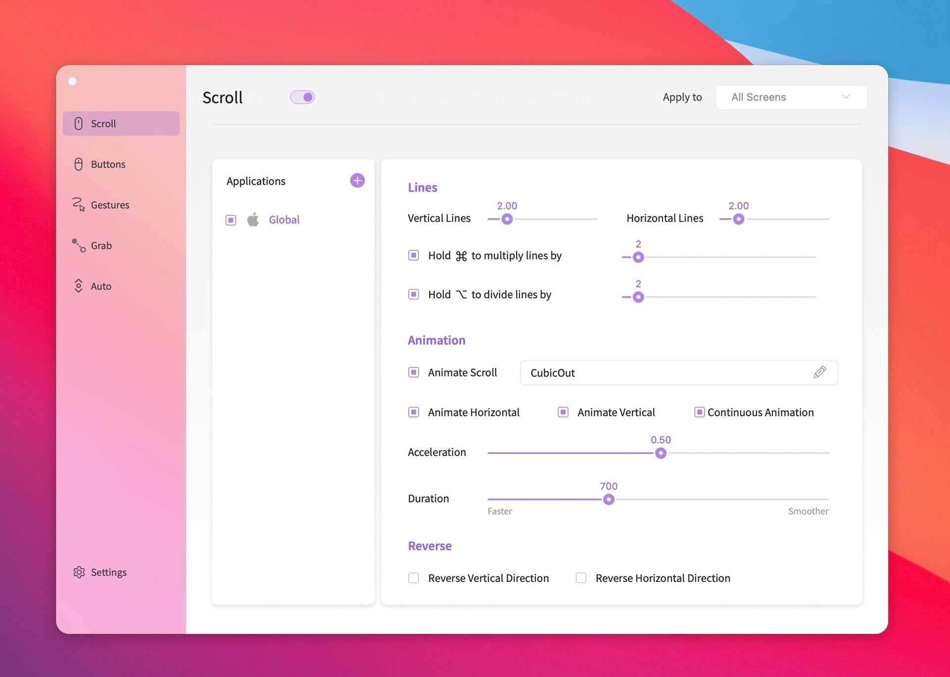Open the Settings section
950x677 pixels.
pos(121,573)
